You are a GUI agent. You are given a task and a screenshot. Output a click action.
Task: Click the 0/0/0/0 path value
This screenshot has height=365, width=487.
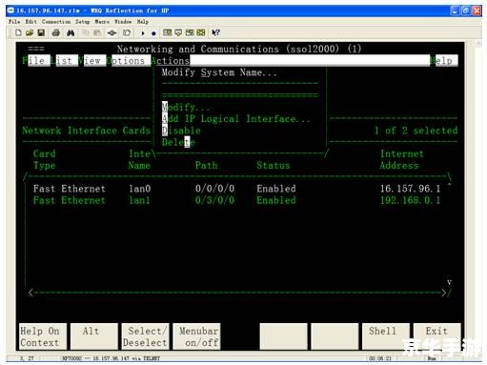click(x=214, y=189)
